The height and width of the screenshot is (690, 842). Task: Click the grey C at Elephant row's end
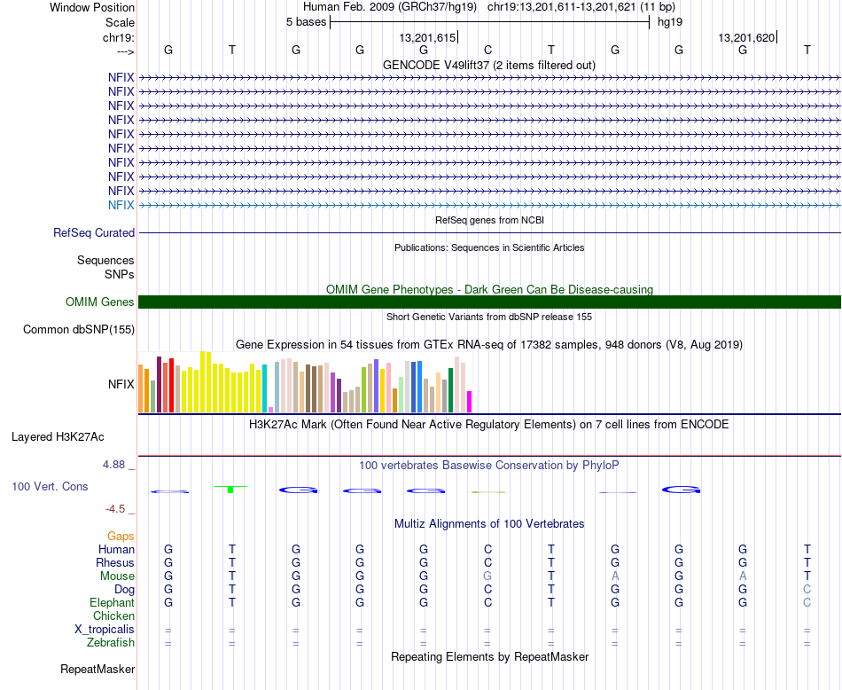(x=807, y=602)
